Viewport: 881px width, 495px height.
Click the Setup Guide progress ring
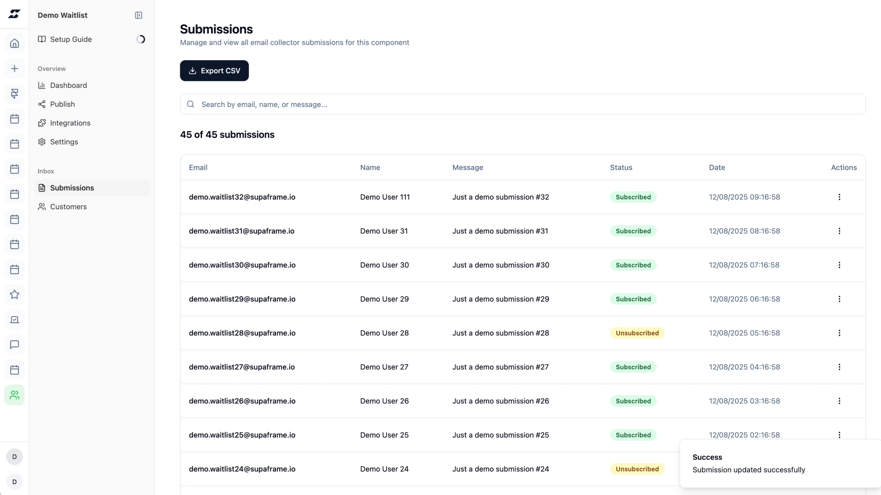click(x=141, y=39)
